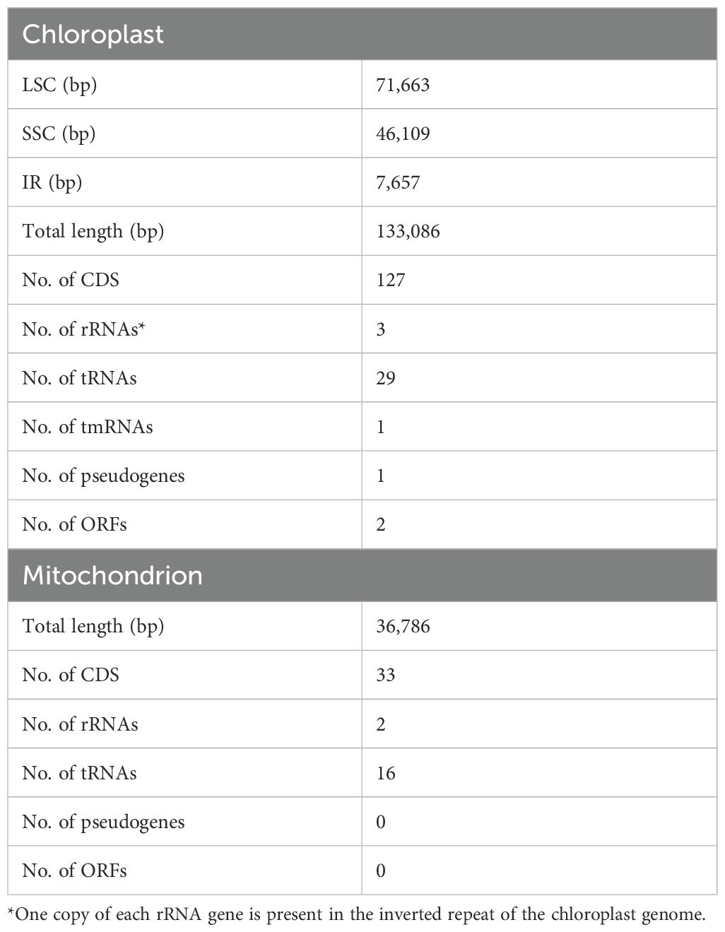Click the LSC value 71,663
This screenshot has height=932, width=725.
403,85
